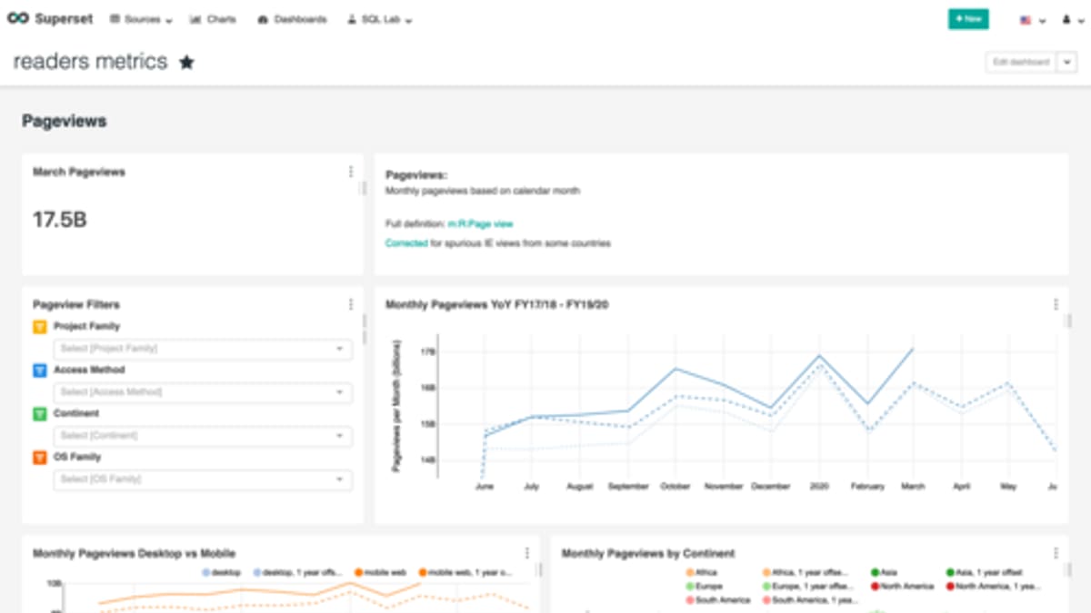Click the March Pageviews chart title
The width and height of the screenshot is (1091, 613).
pyautogui.click(x=79, y=172)
